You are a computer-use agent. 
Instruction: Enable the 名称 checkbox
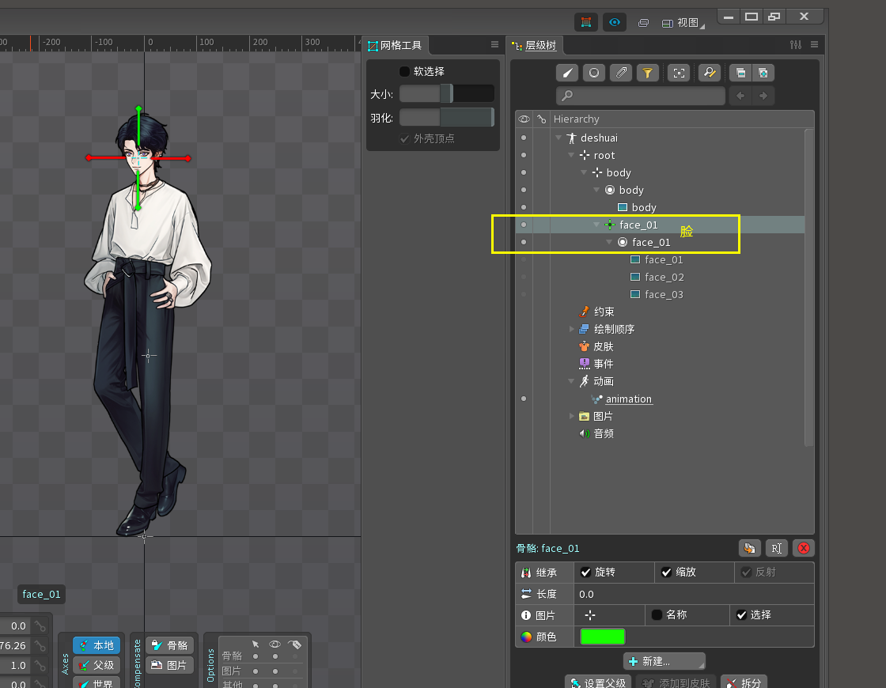pyautogui.click(x=657, y=615)
